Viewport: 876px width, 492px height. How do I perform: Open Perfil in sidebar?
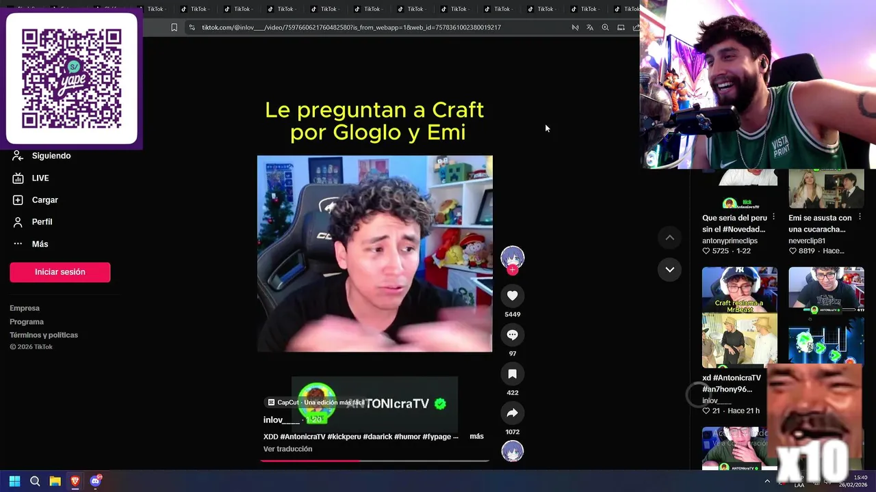(32, 221)
